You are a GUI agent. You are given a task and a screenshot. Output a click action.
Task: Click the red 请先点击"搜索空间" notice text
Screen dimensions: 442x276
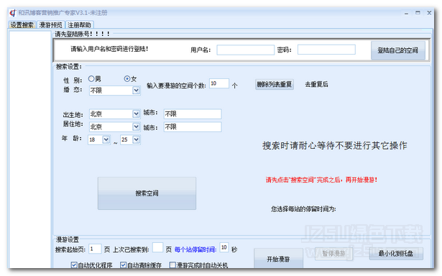click(x=321, y=180)
